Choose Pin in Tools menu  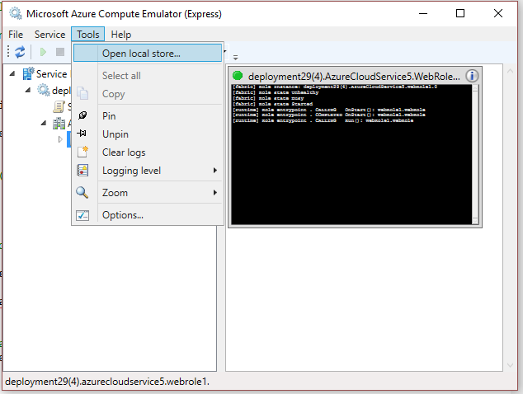pyautogui.click(x=148, y=116)
